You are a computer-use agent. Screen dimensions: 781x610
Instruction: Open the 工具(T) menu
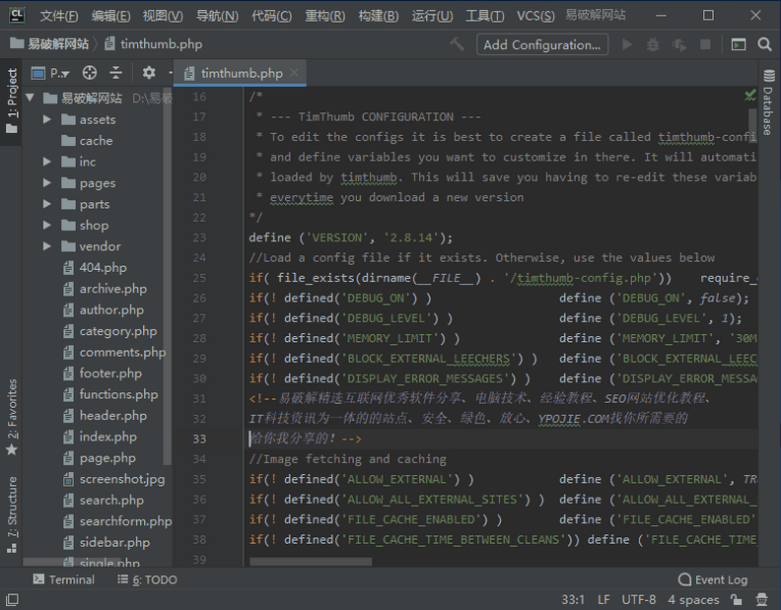tap(484, 16)
